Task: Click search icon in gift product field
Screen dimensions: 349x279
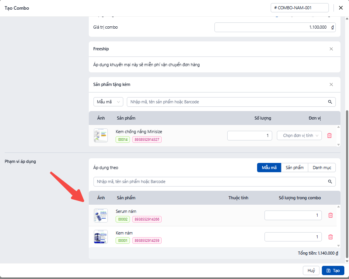Action: tap(330, 102)
